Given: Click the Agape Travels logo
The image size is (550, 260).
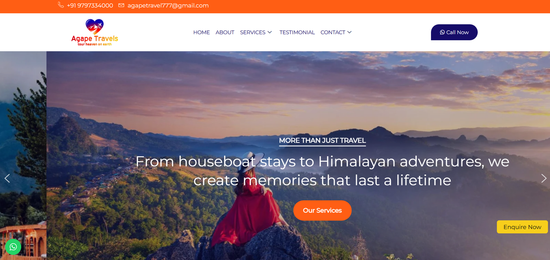Looking at the screenshot, I should [95, 32].
